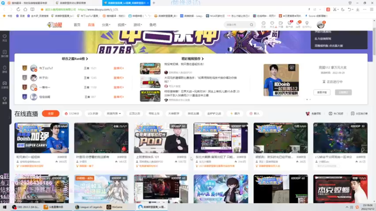Open the 直播间 link in rank row 1245

(118, 78)
